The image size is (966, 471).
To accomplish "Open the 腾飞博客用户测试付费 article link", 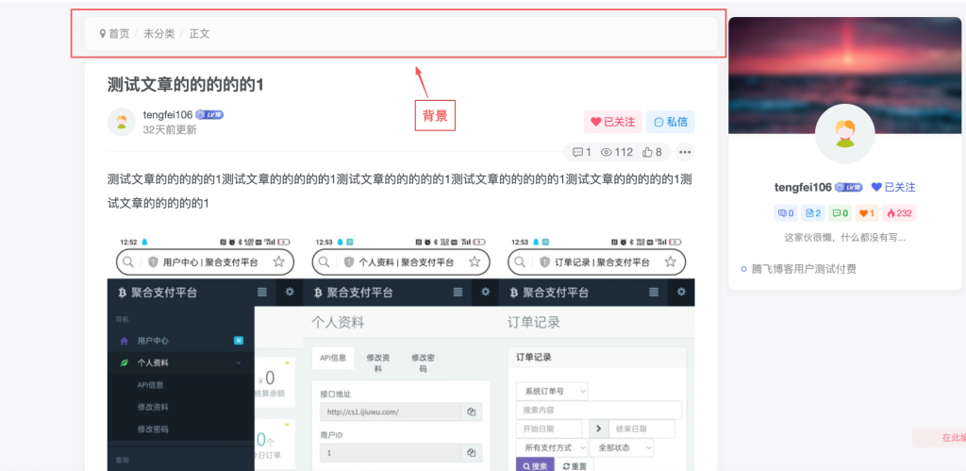I will click(x=804, y=269).
